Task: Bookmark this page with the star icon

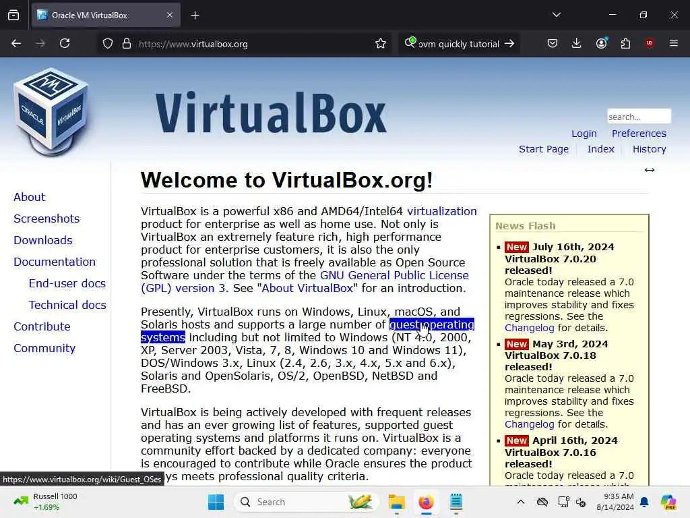Action: click(x=381, y=43)
